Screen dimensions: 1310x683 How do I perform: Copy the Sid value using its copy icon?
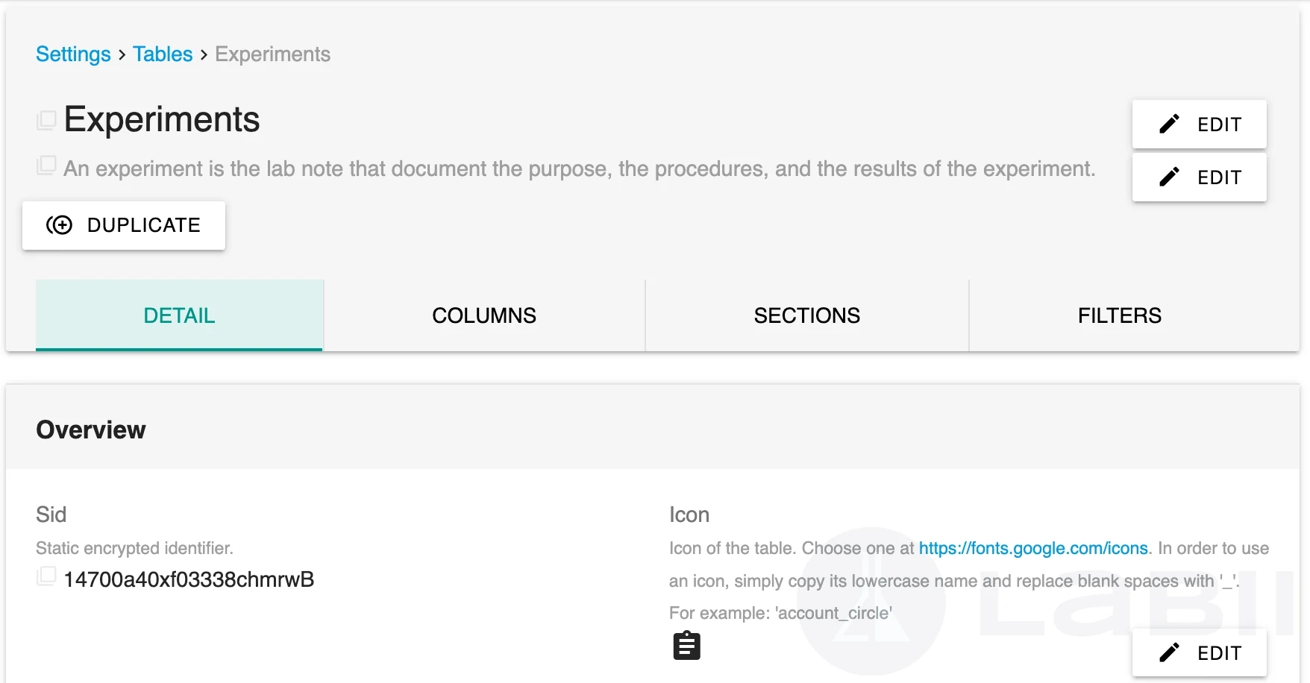pos(46,576)
